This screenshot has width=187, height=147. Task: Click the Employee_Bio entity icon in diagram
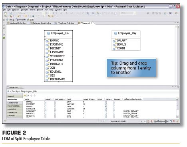click(x=49, y=33)
